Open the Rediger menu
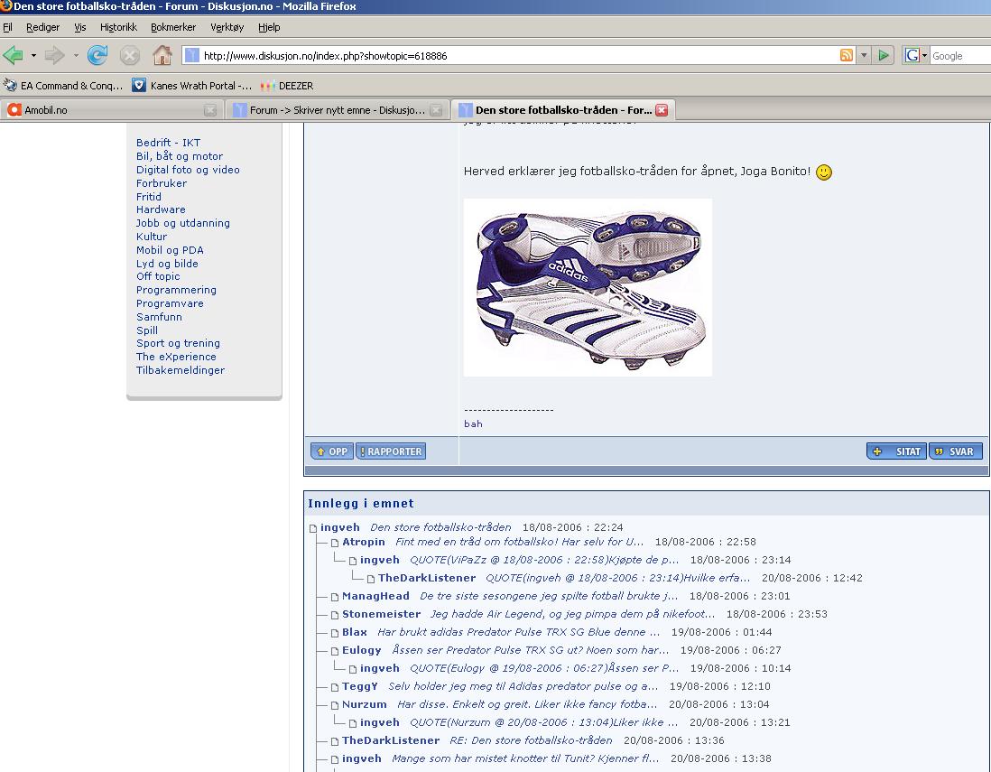The height and width of the screenshot is (772, 991). point(43,27)
